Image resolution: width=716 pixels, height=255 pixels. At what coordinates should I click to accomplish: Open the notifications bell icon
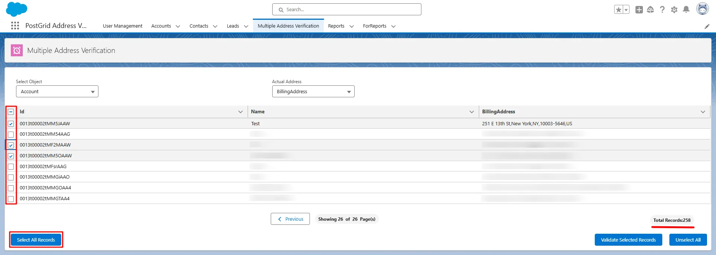686,10
